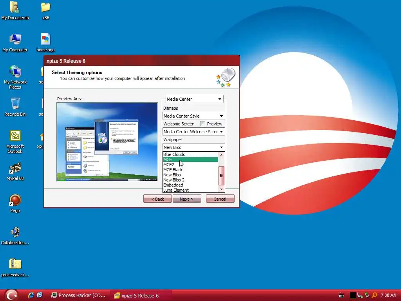401x301 pixels.
Task: Expand the Bitmaps Media Center Style dropdown
Action: click(193, 116)
